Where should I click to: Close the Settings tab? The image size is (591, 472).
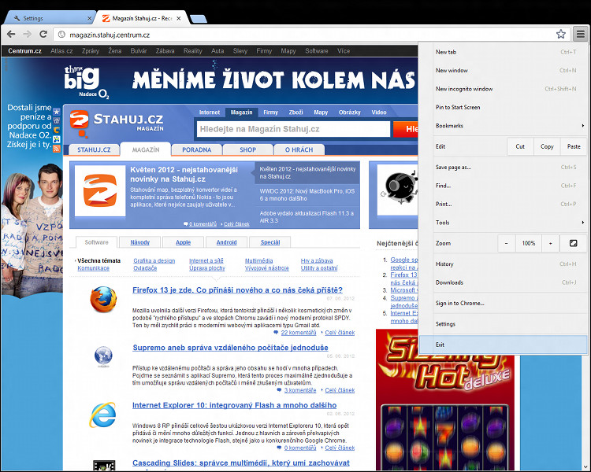pyautogui.click(x=89, y=18)
